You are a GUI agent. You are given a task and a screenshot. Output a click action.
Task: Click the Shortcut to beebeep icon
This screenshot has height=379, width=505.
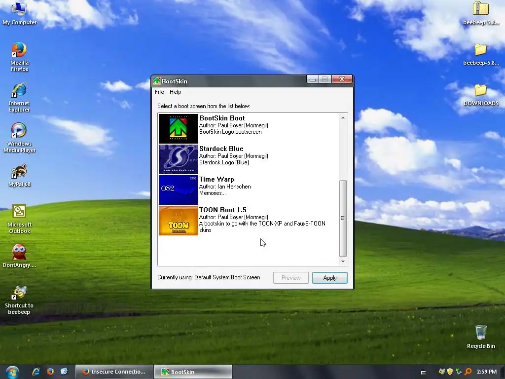[19, 301]
